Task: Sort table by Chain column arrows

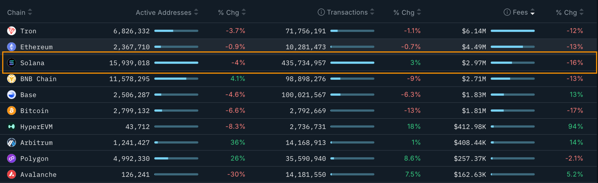Action: pos(30,12)
